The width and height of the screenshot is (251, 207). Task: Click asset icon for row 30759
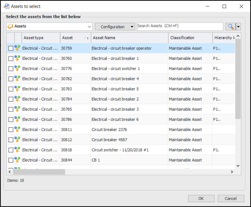(17, 48)
